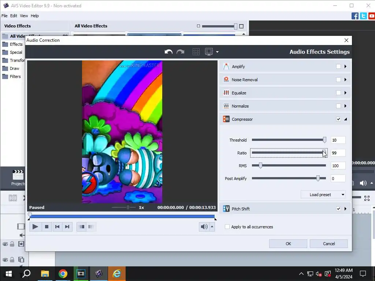This screenshot has height=281, width=375.
Task: Click the redo arrow icon
Action: 180,52
